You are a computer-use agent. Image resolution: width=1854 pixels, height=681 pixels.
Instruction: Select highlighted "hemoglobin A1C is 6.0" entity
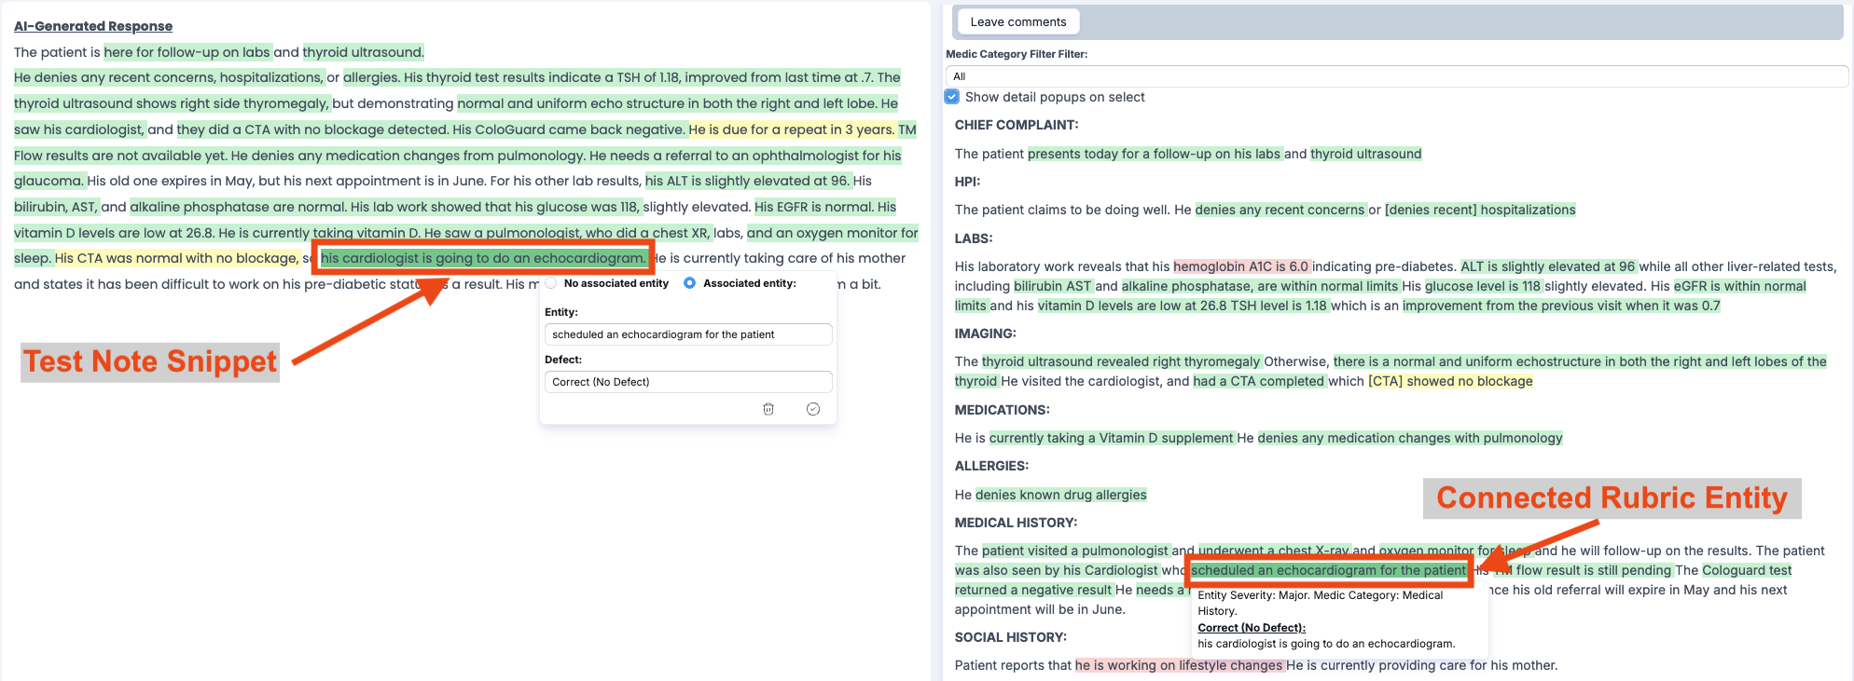[x=1241, y=266]
